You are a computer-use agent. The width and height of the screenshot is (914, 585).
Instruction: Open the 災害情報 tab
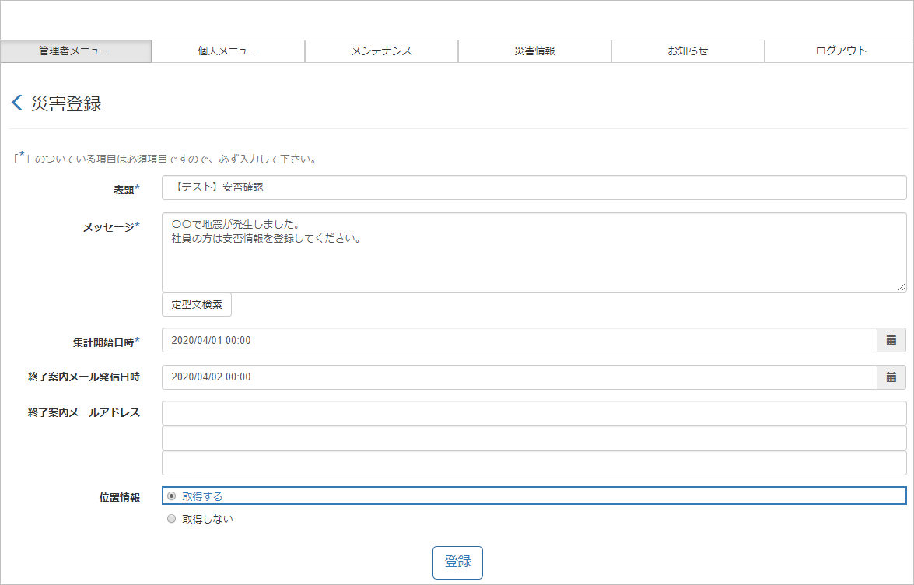tap(534, 51)
